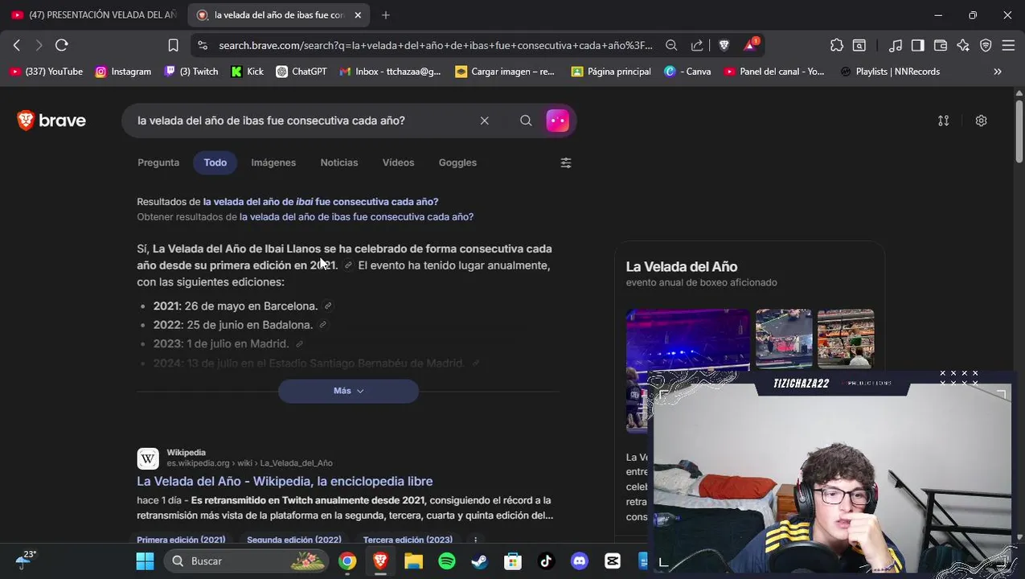Image resolution: width=1025 pixels, height=579 pixels.
Task: Open Brave Rewards triangle icon
Action: point(751,45)
